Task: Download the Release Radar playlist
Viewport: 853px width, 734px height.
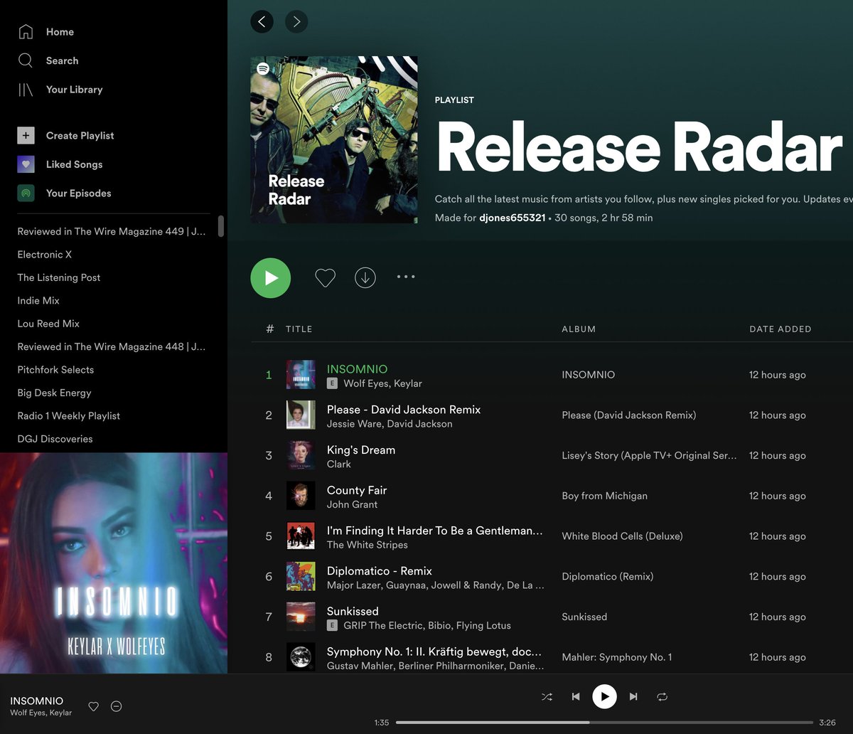Action: point(365,277)
